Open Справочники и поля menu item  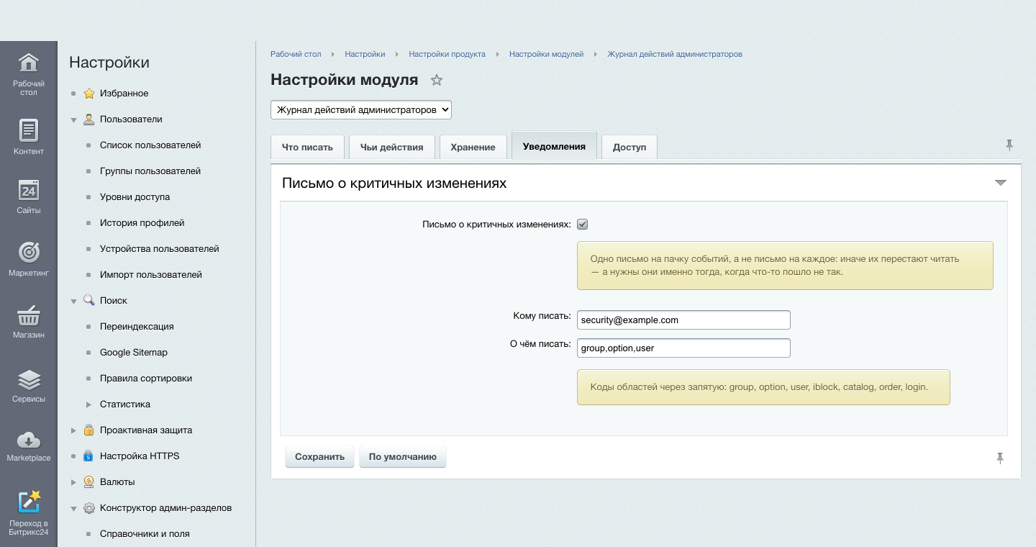coord(145,534)
